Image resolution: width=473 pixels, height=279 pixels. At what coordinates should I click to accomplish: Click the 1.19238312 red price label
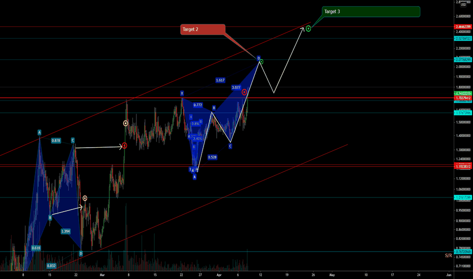(x=463, y=166)
